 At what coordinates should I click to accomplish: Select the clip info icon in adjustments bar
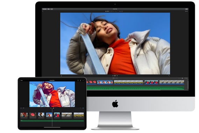(x=122, y=11)
